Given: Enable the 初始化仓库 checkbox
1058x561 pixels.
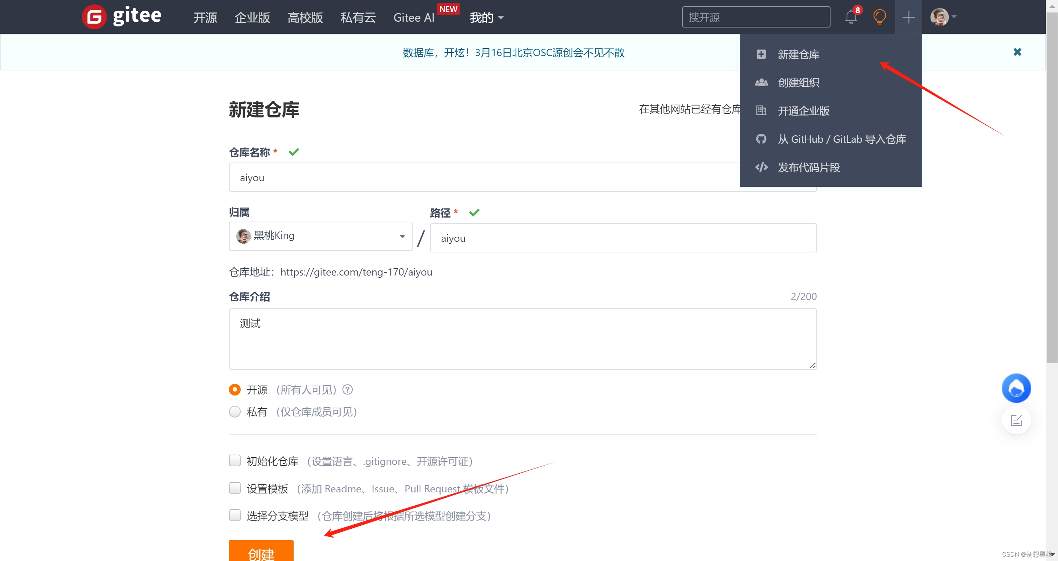Looking at the screenshot, I should 234,460.
